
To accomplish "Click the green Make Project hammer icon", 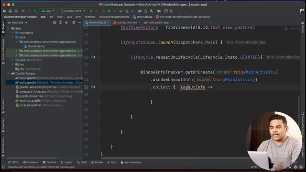I will [35, 11].
